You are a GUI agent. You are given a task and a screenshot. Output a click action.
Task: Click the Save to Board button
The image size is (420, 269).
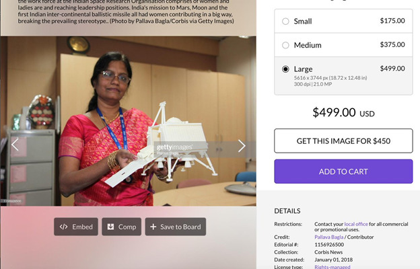pos(176,227)
